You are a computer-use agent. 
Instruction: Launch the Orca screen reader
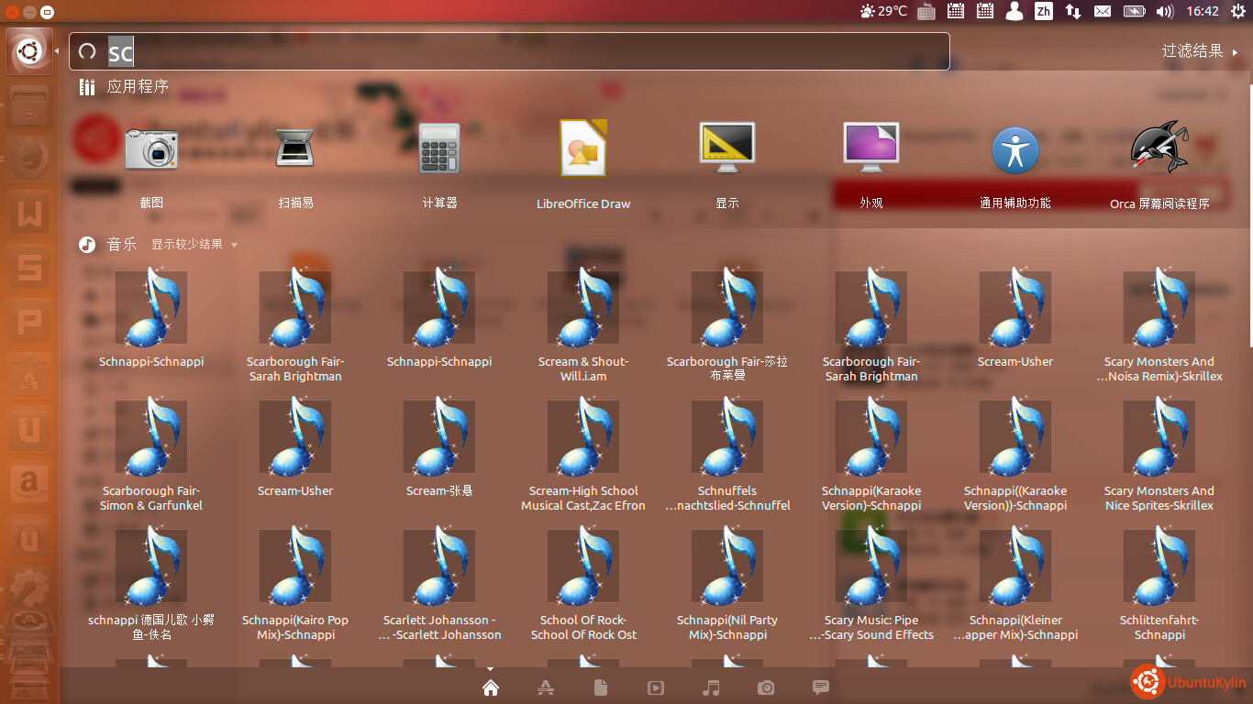[1159, 149]
